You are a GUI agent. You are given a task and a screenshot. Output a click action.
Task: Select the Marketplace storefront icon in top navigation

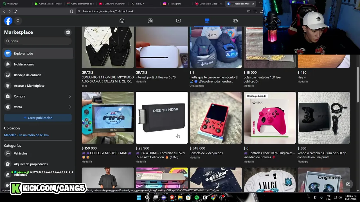pos(207,21)
